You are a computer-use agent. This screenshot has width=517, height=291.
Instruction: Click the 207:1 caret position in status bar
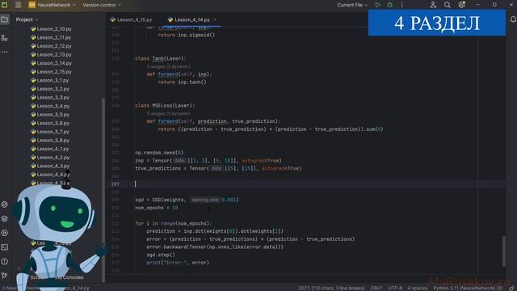tap(331, 288)
